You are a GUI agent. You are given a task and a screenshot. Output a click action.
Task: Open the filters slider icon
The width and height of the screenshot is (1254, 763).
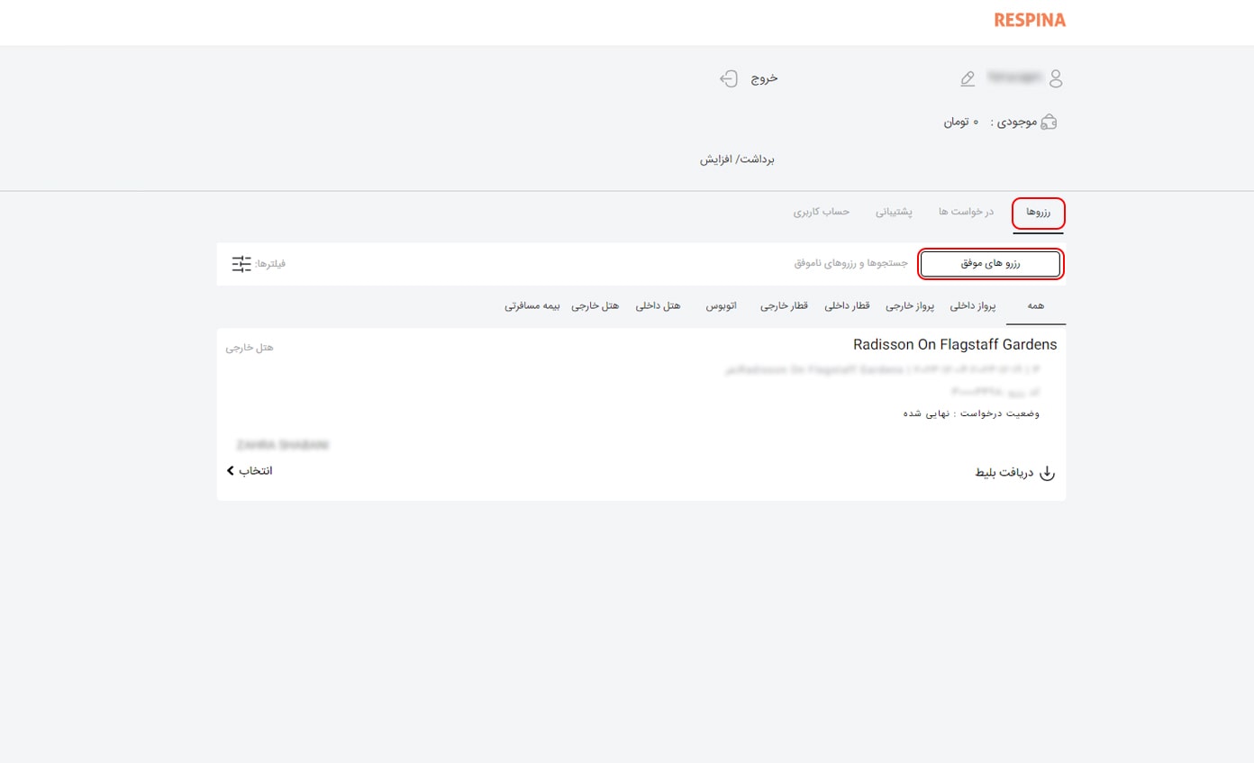(241, 264)
